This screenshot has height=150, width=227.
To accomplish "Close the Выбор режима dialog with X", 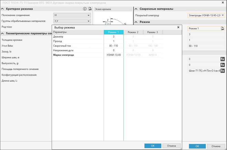I will [178, 27].
